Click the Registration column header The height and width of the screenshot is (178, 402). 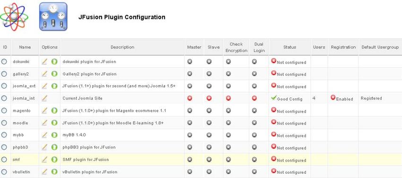(x=343, y=47)
